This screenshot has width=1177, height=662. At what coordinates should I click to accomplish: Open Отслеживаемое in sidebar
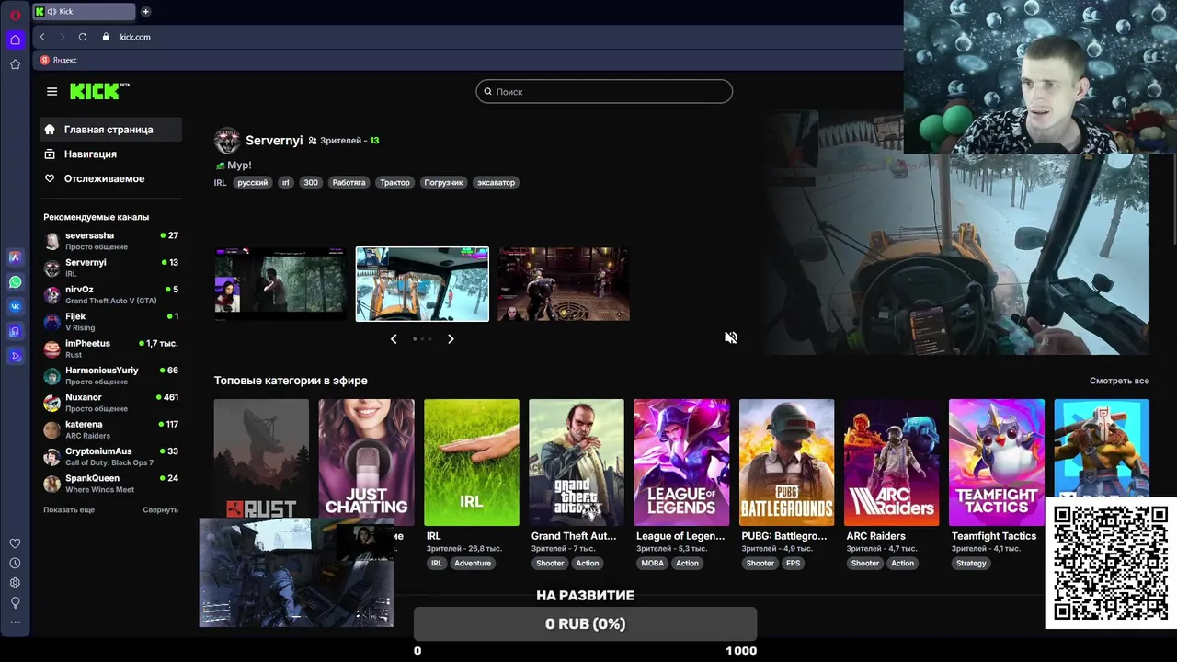(110, 178)
